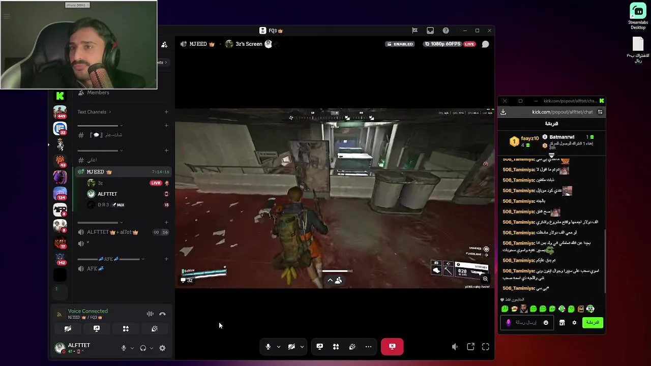Screen dimensions: 651x366
Task: Open the Kick server icon in sidebar
Action: [x=60, y=96]
